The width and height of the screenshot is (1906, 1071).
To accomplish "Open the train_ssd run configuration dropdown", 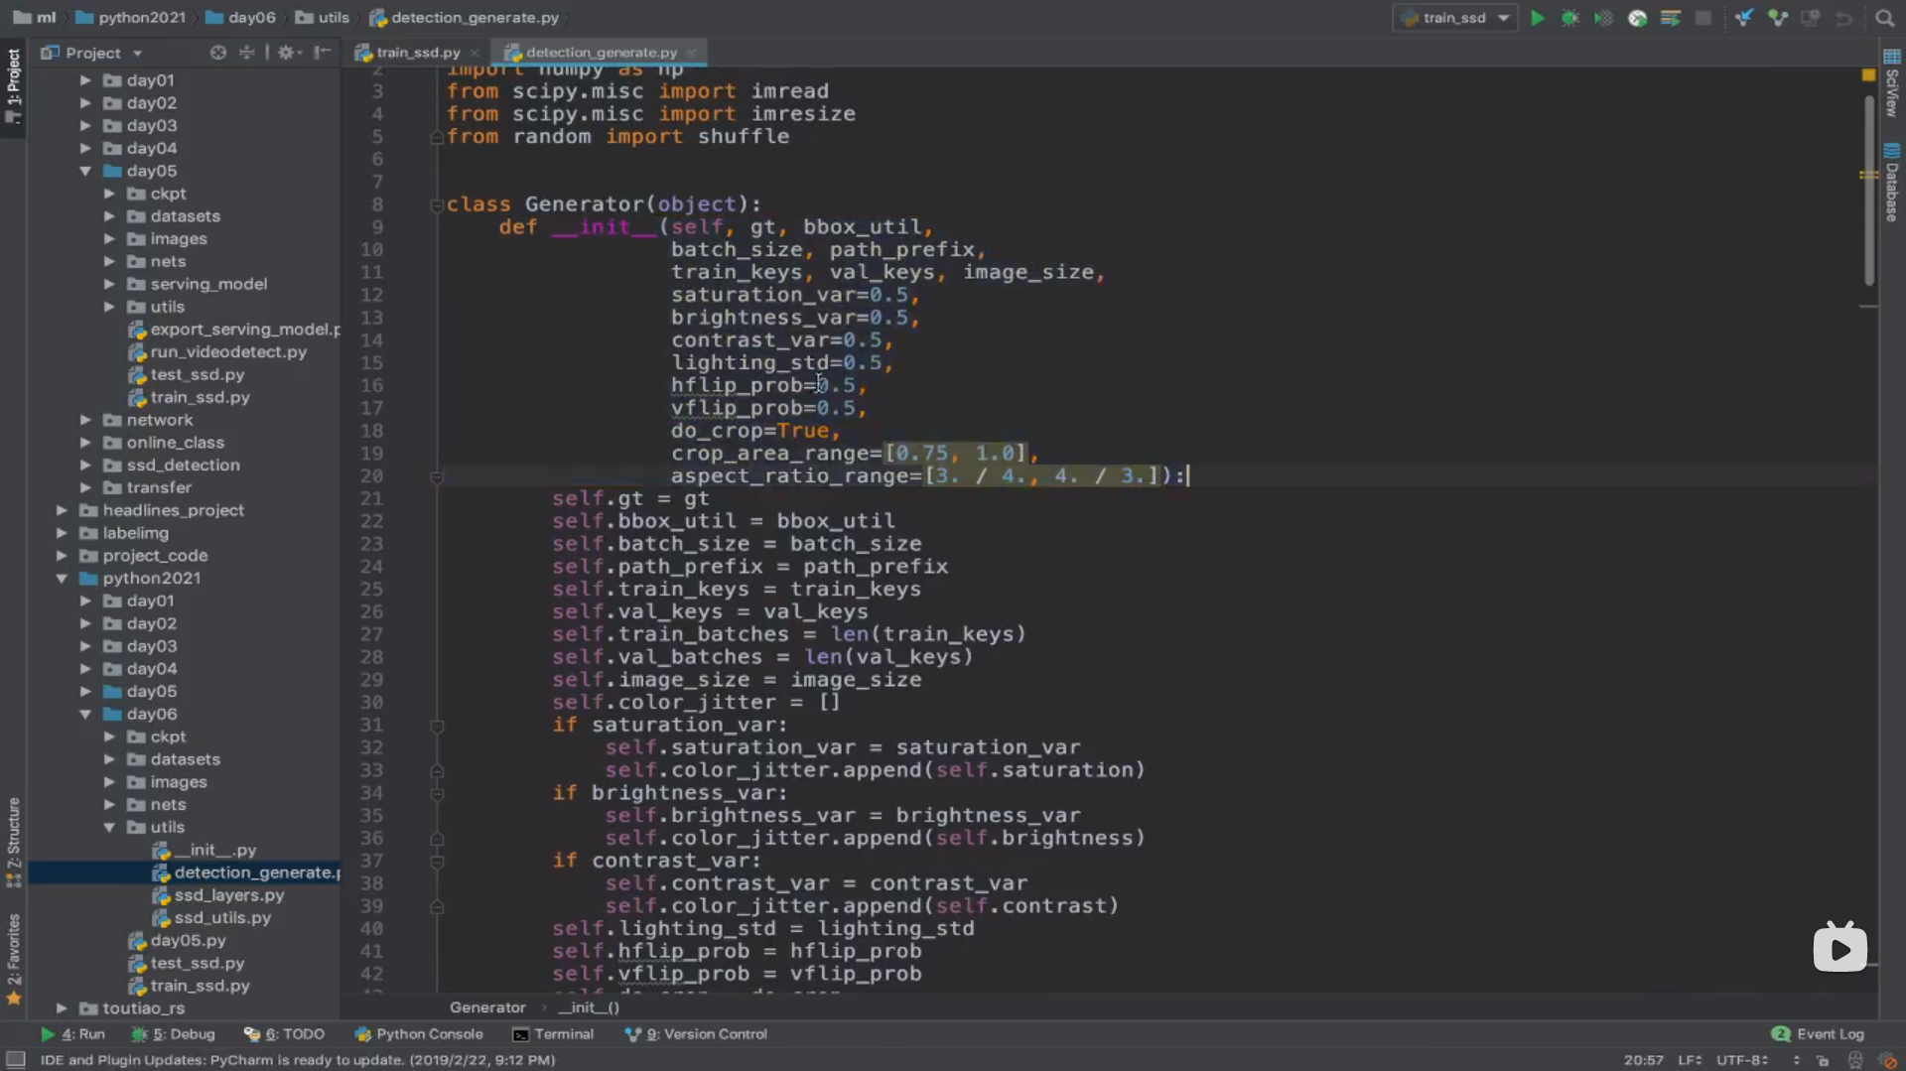I will pos(1455,18).
